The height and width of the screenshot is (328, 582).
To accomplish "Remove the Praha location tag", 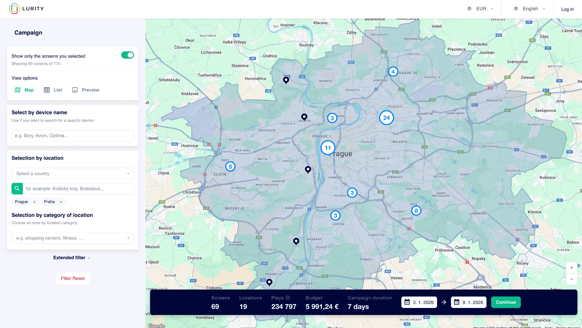I will point(61,202).
